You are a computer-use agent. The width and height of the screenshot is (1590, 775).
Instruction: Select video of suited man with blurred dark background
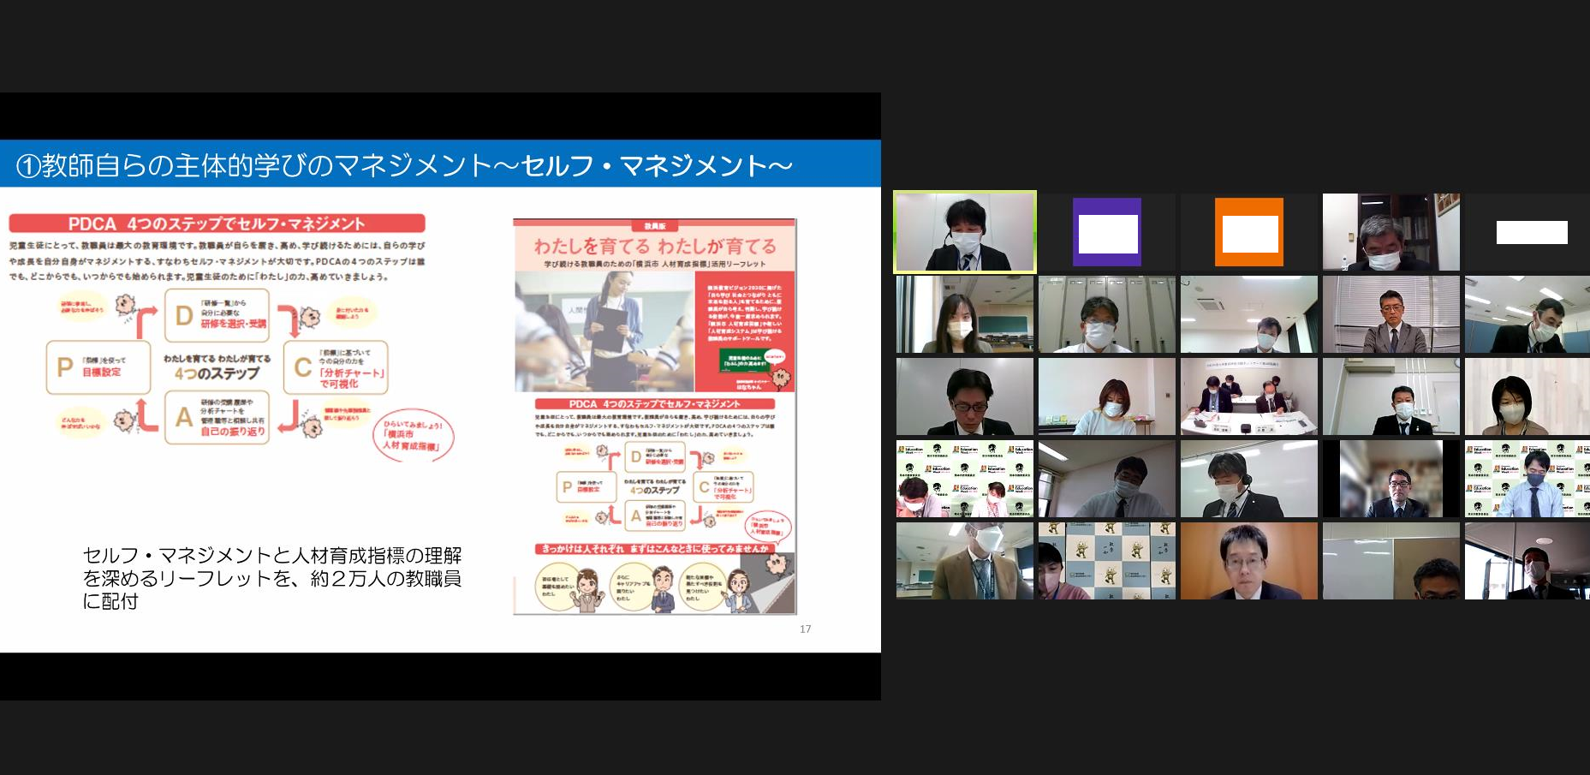pyautogui.click(x=1391, y=479)
